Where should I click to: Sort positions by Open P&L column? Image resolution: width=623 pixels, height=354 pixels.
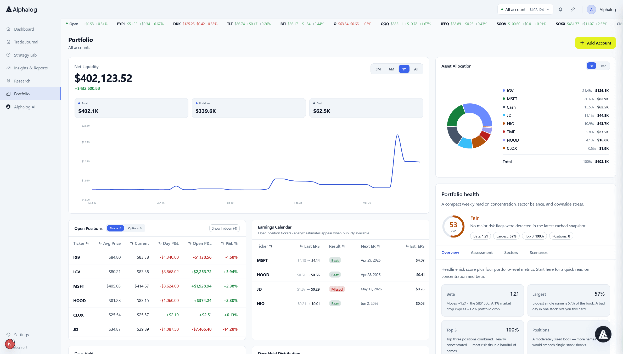pos(200,243)
